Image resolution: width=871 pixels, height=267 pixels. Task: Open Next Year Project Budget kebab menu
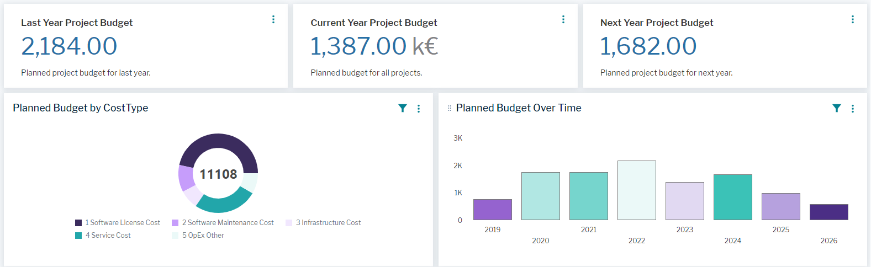pyautogui.click(x=853, y=19)
